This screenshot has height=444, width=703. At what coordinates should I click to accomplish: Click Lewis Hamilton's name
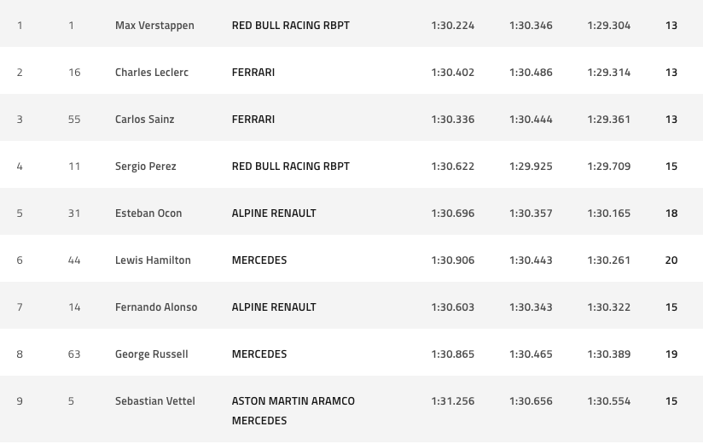(x=153, y=260)
